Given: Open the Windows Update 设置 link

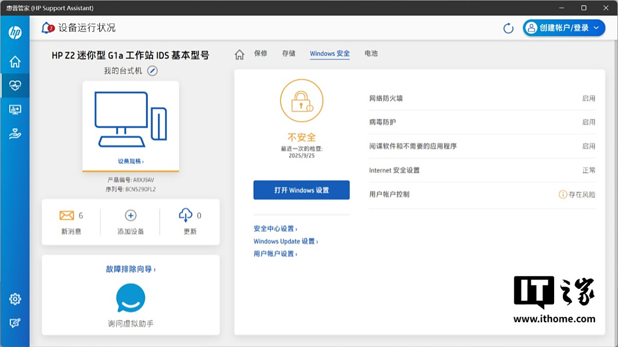Looking at the screenshot, I should (x=286, y=241).
